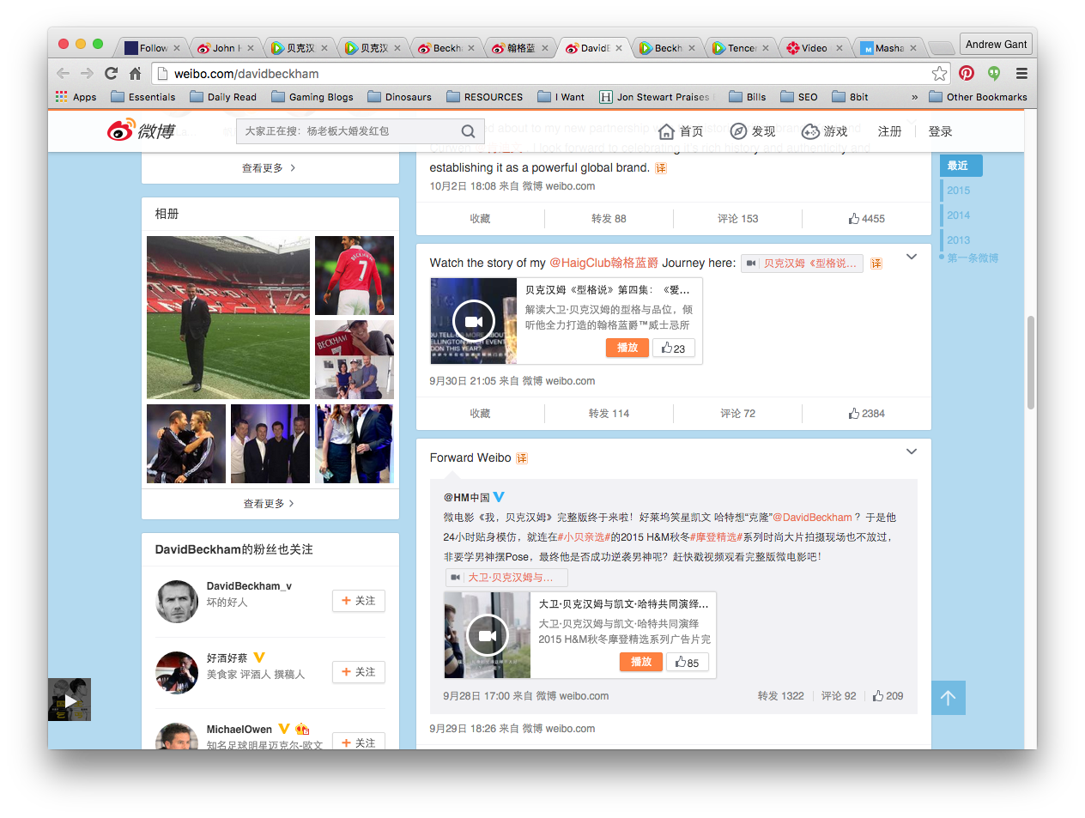
Task: Click 注册 register link
Action: pos(889,131)
